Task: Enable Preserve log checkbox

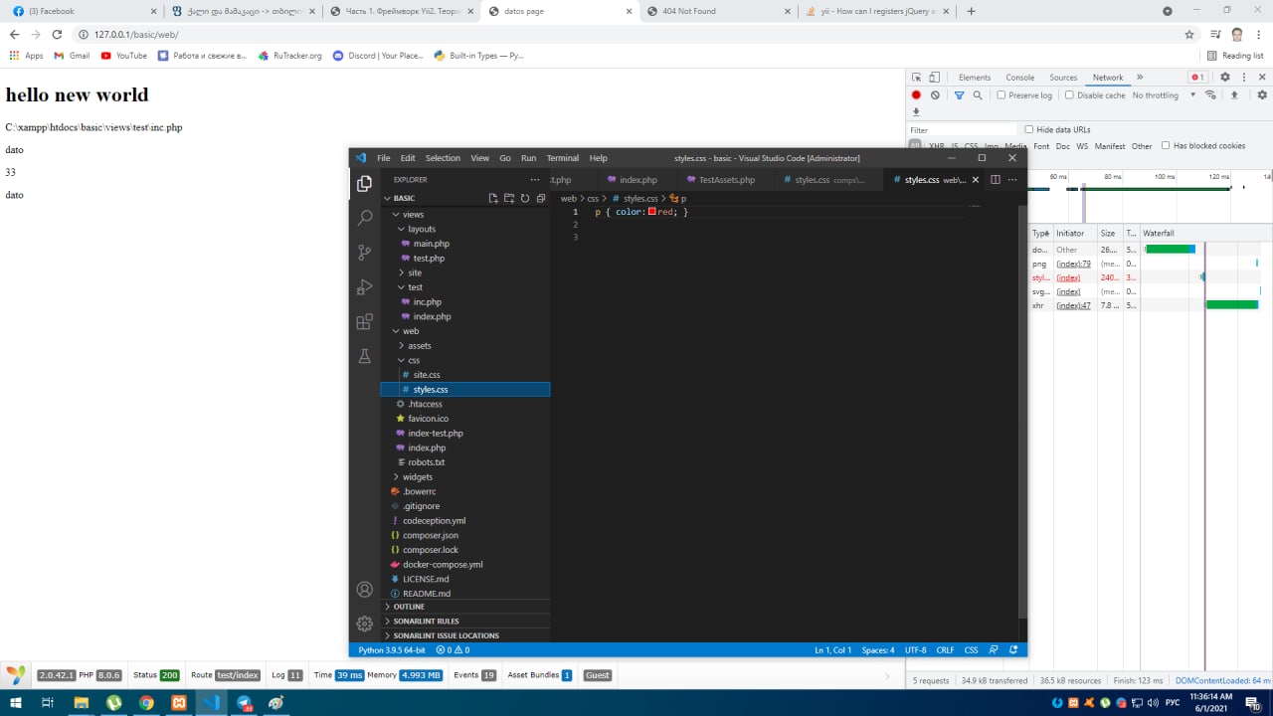Action: click(x=1001, y=95)
